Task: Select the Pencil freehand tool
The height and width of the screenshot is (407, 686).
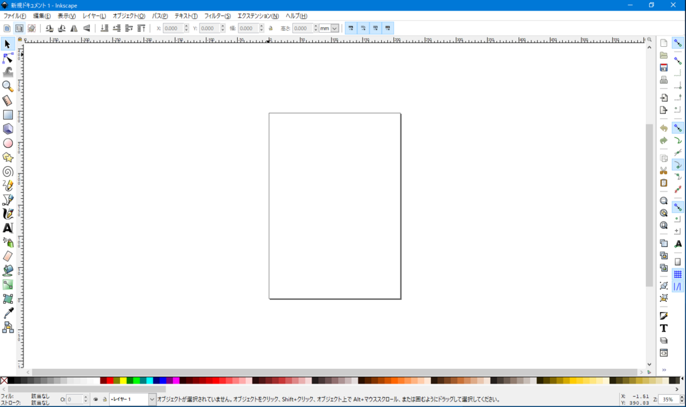Action: (x=7, y=186)
